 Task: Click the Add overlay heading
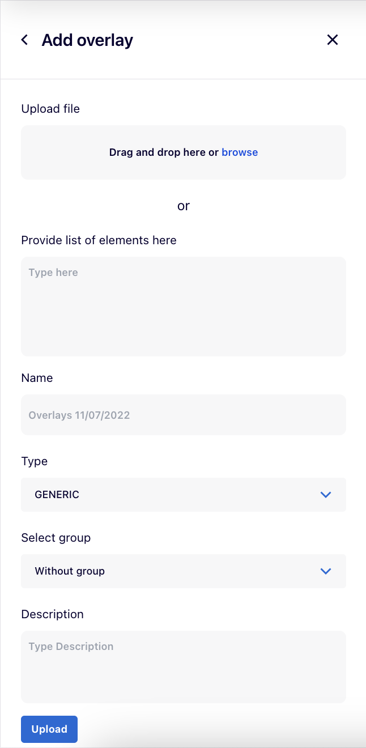[87, 40]
